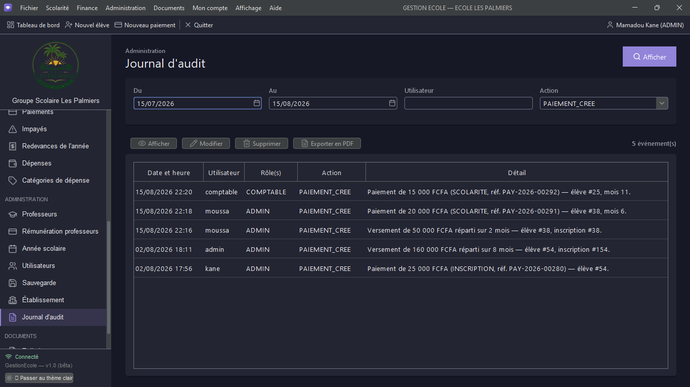Select the row with PAY-2026-00292 payment

coord(401,192)
